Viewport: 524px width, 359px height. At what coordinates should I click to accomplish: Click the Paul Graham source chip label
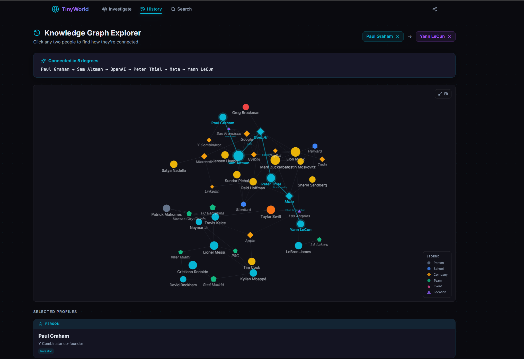[x=379, y=37]
